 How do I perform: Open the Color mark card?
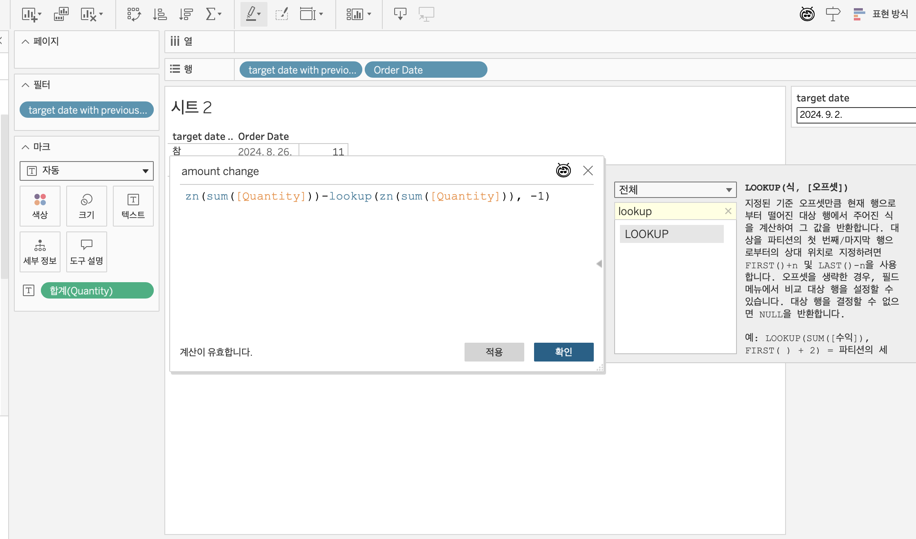tap(40, 206)
